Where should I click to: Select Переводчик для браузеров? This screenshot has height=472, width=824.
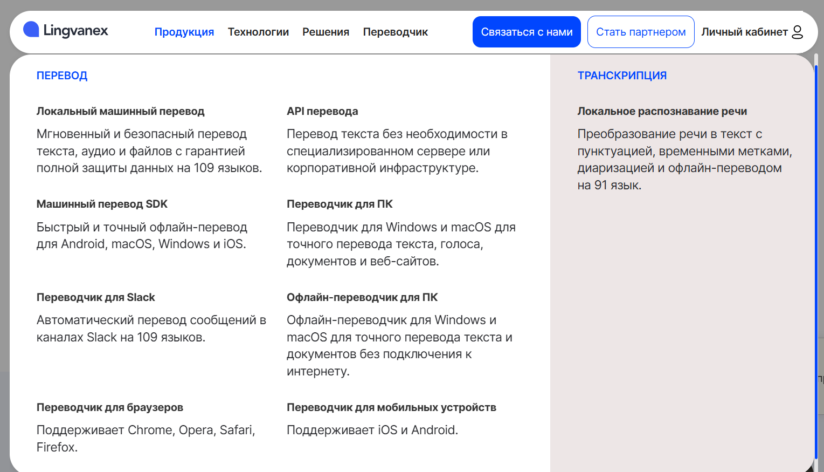point(109,408)
